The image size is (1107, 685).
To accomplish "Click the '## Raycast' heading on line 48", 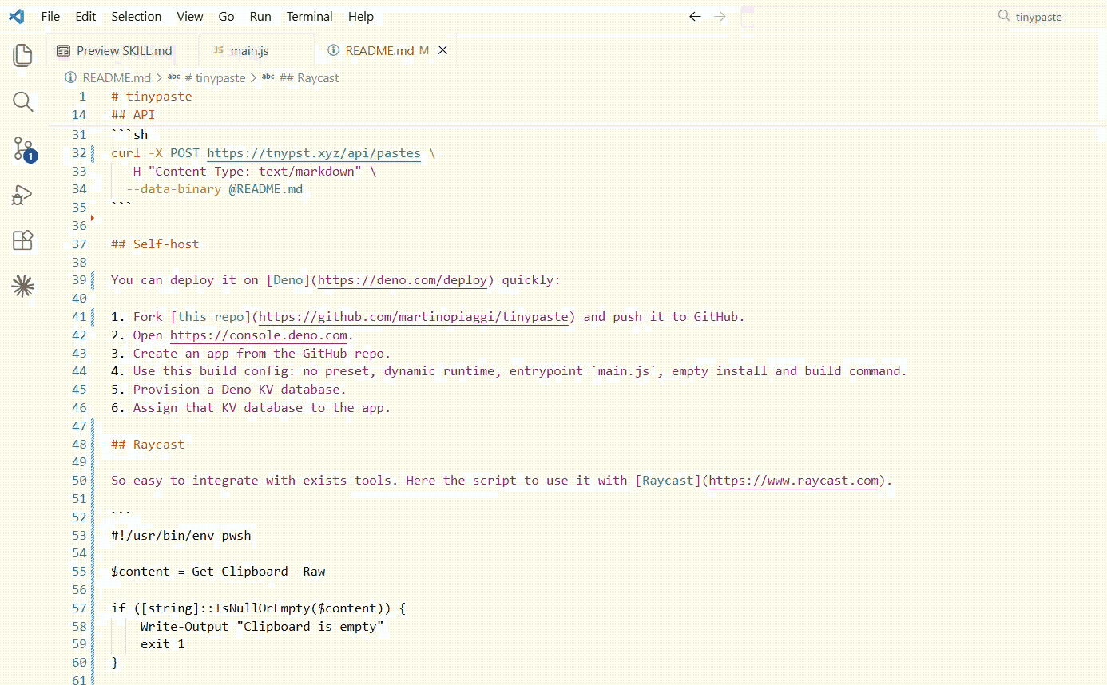I will click(x=148, y=445).
